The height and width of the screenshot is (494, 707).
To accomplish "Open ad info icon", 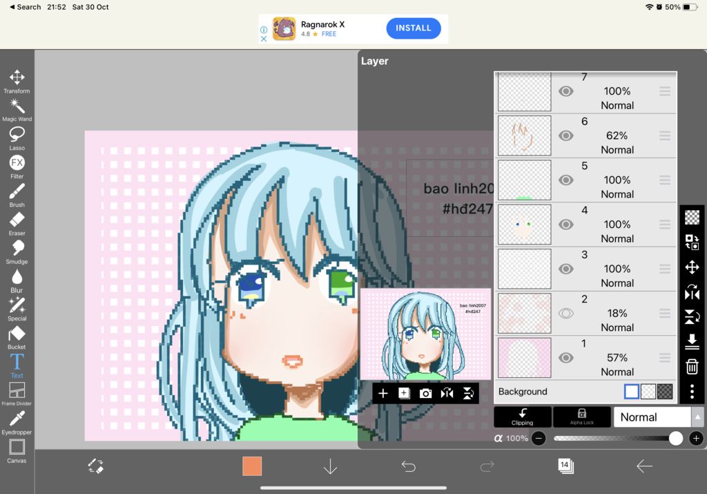I will click(264, 29).
